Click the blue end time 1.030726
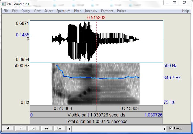The height and width of the screenshot is (134, 193). pos(153,115)
